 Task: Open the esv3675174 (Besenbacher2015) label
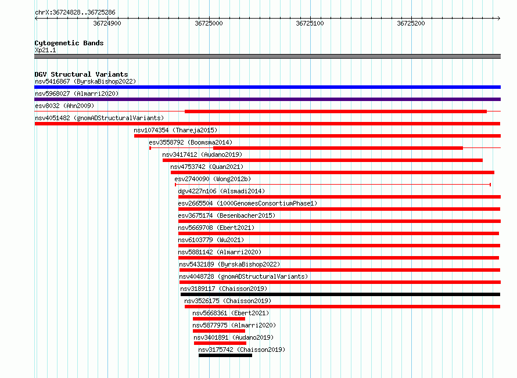coord(227,215)
